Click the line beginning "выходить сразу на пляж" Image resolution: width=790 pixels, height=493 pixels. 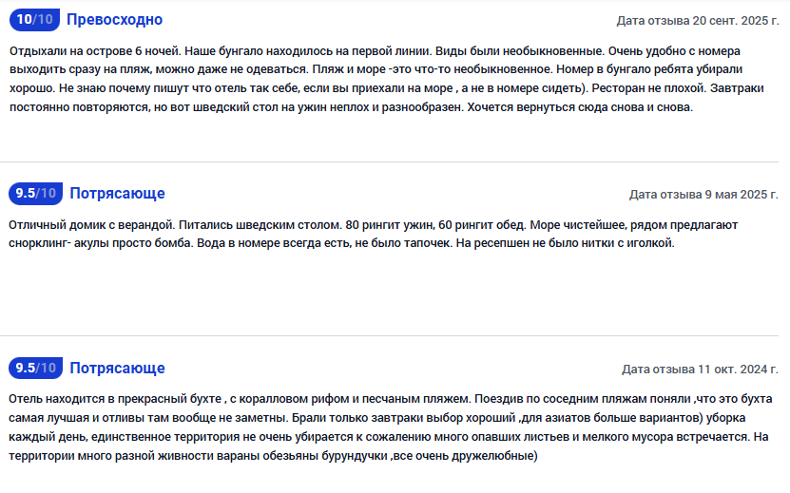point(380,69)
